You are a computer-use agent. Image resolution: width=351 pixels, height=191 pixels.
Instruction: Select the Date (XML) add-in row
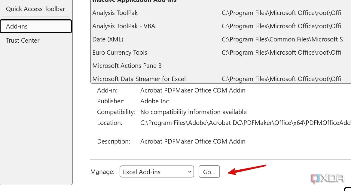coord(221,39)
